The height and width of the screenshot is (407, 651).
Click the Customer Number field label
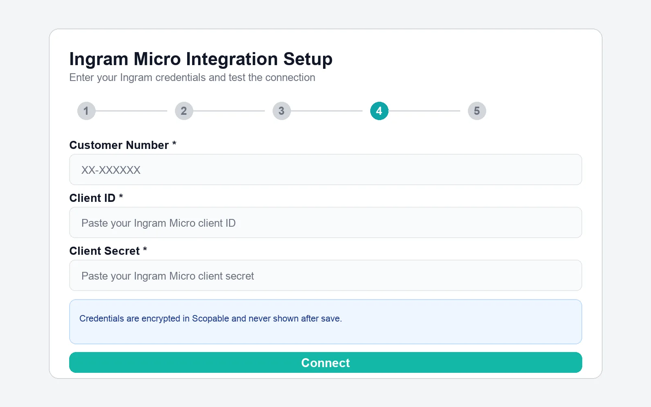[119, 145]
